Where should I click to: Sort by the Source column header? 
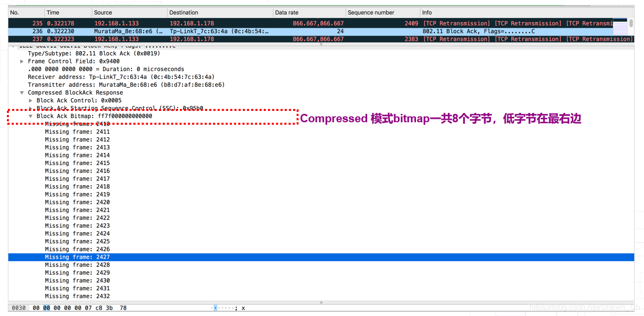(129, 12)
